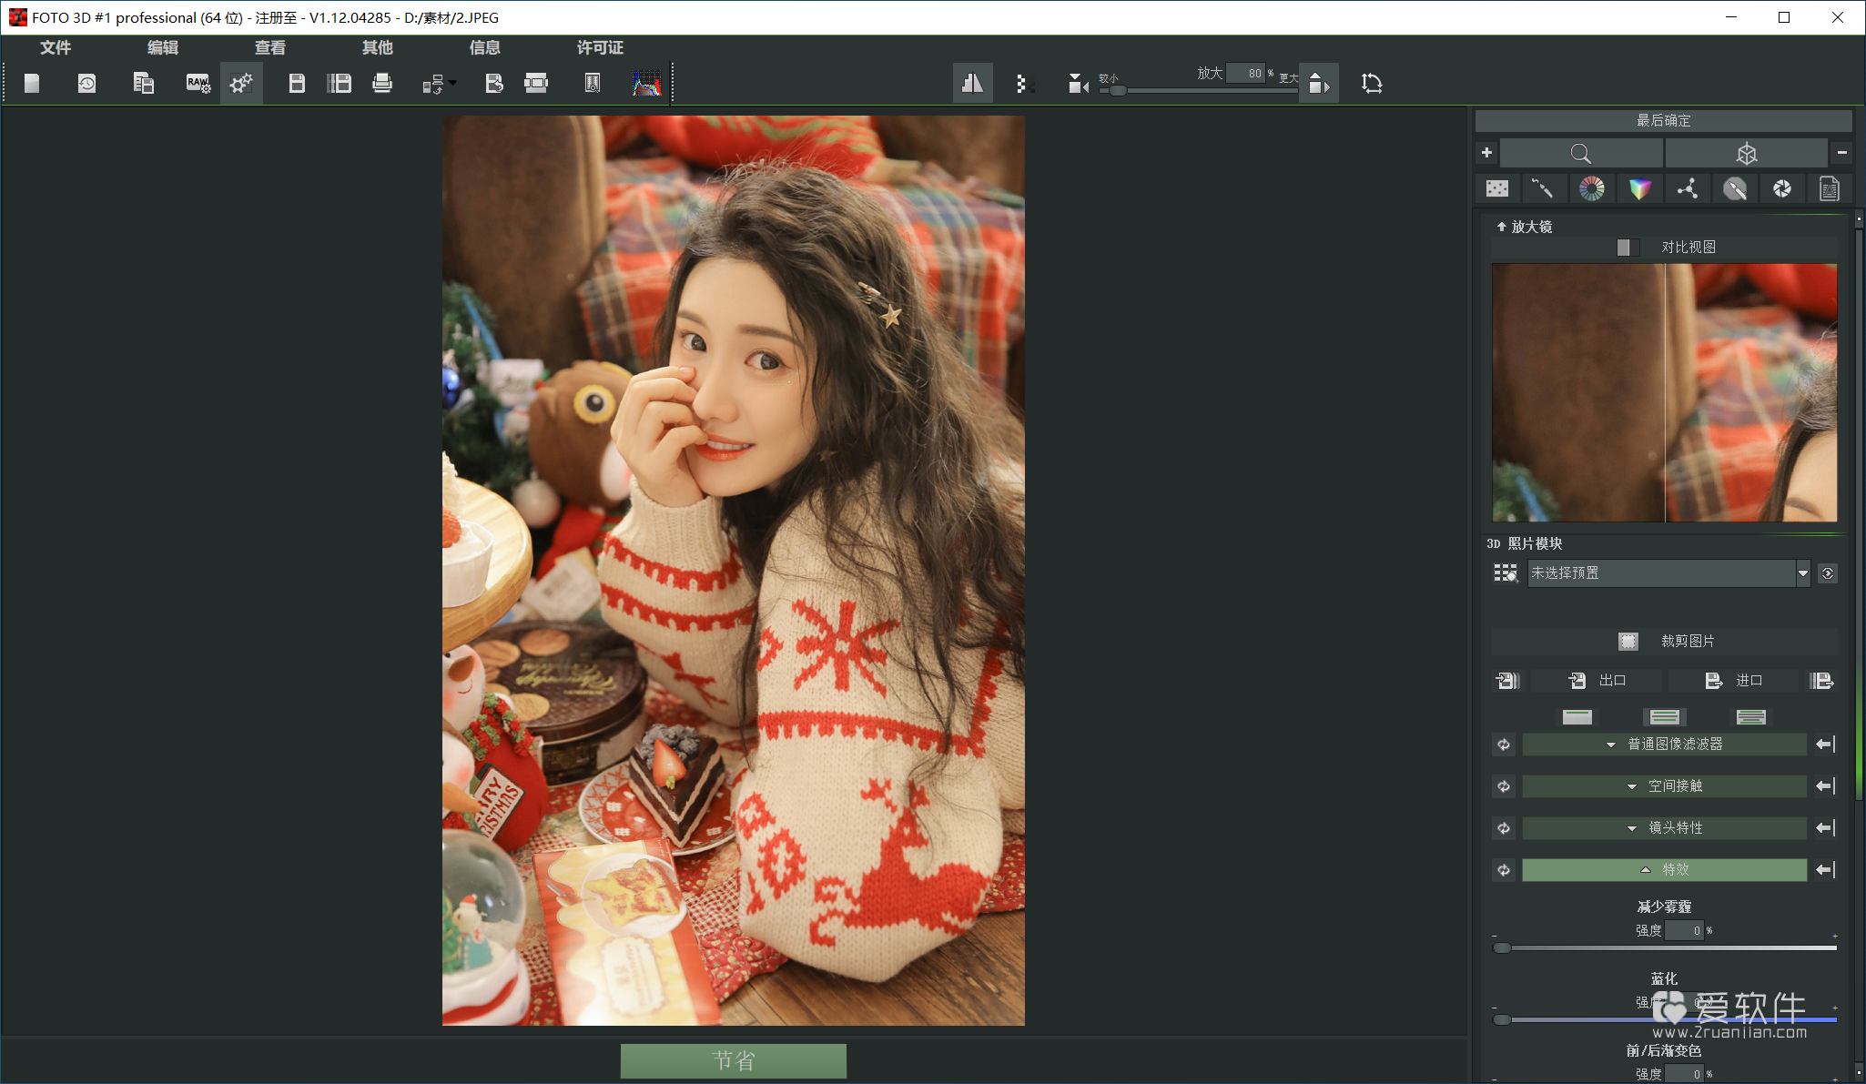
Task: Click the camera aperture icon
Action: click(x=1781, y=188)
